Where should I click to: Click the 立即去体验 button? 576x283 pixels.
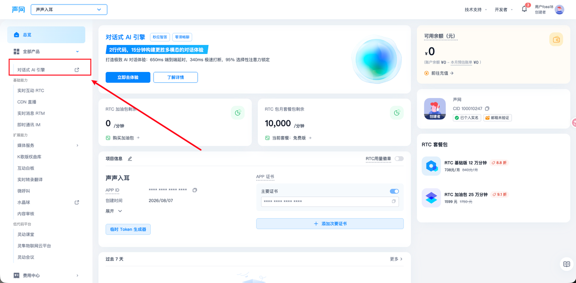[x=128, y=77]
